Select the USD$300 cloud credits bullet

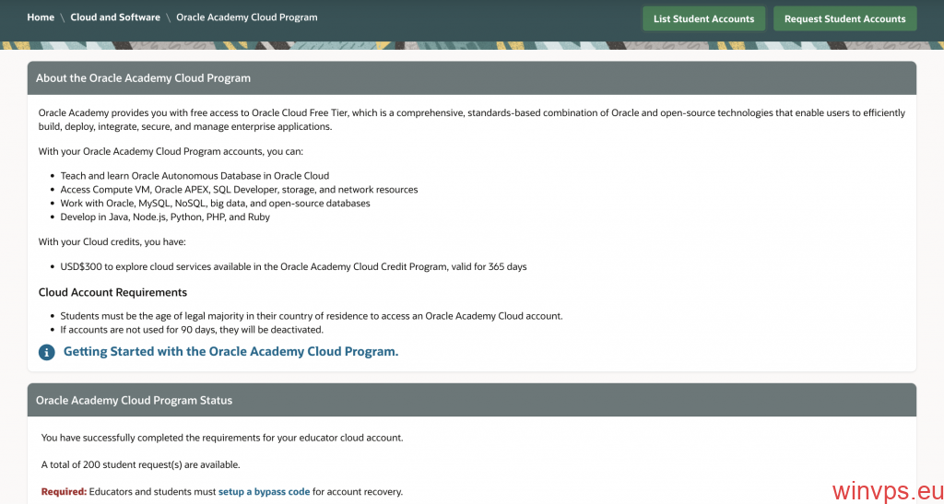tap(294, 267)
